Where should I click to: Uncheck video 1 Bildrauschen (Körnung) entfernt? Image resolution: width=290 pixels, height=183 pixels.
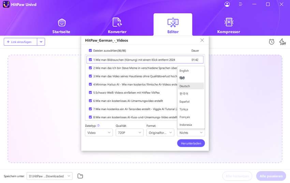(90, 60)
